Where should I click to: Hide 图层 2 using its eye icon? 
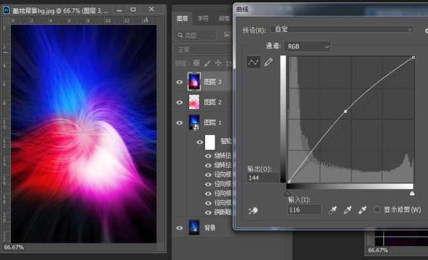pyautogui.click(x=180, y=102)
